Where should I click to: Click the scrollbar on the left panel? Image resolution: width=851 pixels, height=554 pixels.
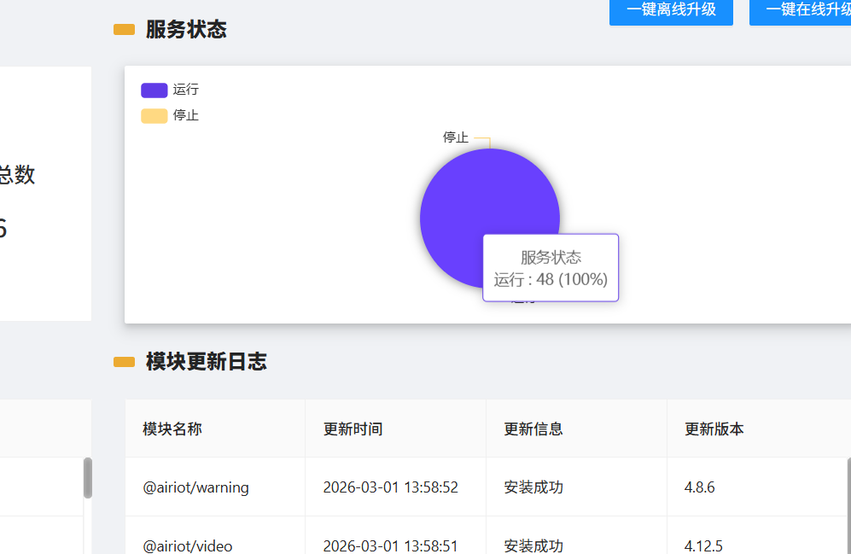tap(88, 478)
